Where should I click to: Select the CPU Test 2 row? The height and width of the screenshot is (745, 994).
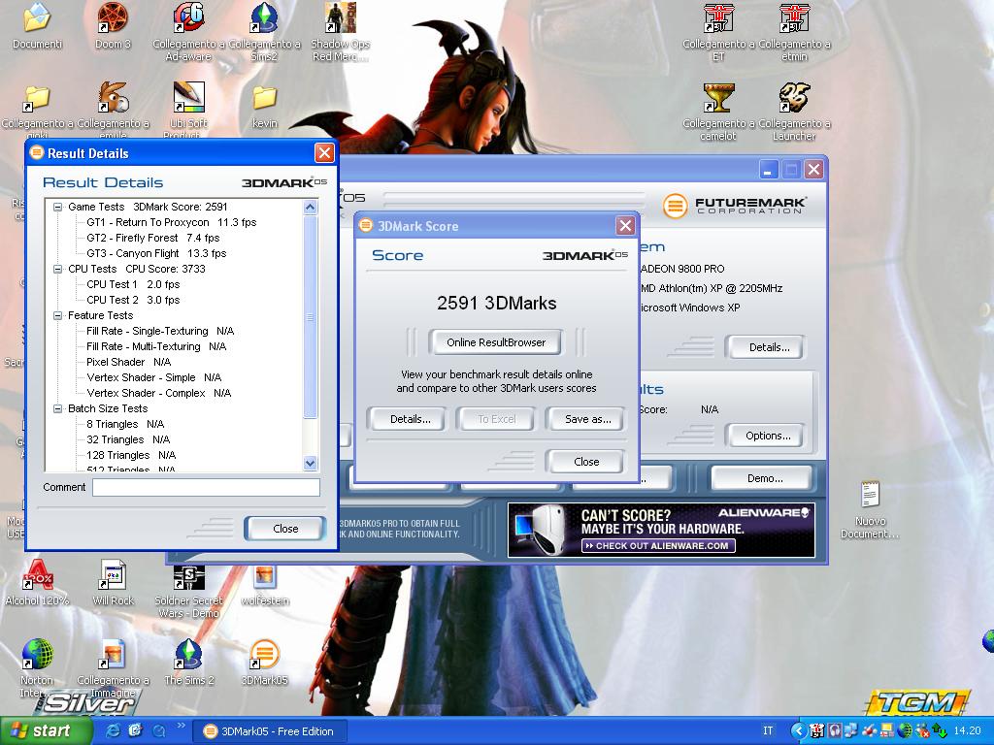tap(133, 300)
